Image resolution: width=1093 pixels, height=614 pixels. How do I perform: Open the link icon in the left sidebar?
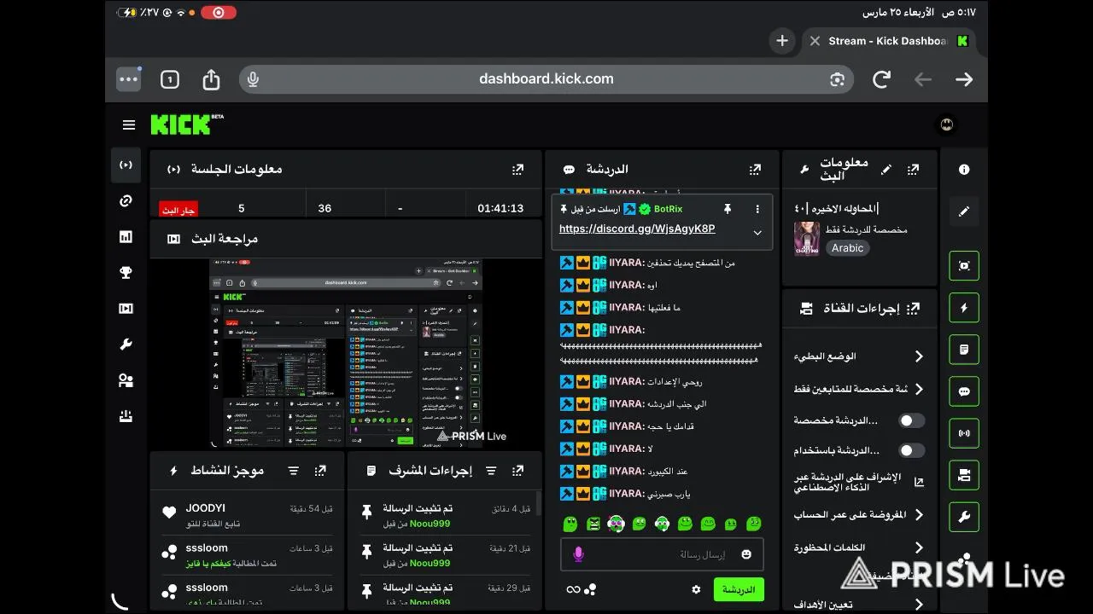(x=126, y=201)
